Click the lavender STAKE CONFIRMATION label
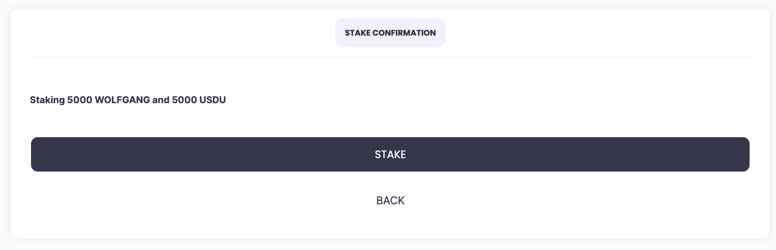The image size is (776, 250). tap(390, 33)
